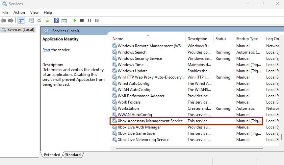Click the green Refresh toolbar icon

(39, 20)
